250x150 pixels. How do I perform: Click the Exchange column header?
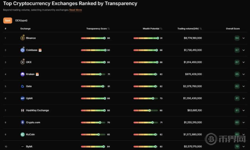(26, 29)
